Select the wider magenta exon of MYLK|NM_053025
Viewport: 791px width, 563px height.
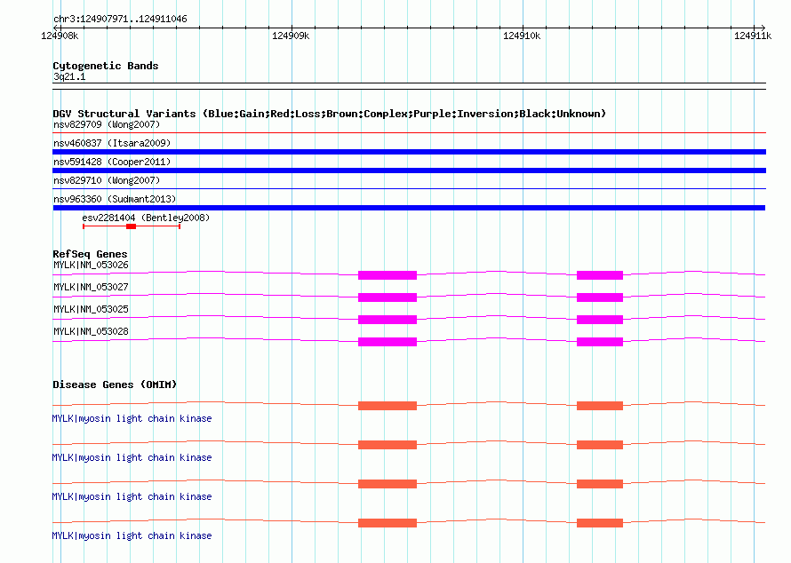388,320
